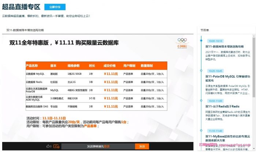This screenshot has height=152, width=256.
Task: Select the 10:50-11:00 time slot badge
Action: click(215, 100)
